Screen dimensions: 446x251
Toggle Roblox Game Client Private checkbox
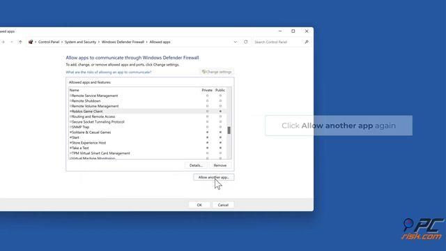click(207, 112)
